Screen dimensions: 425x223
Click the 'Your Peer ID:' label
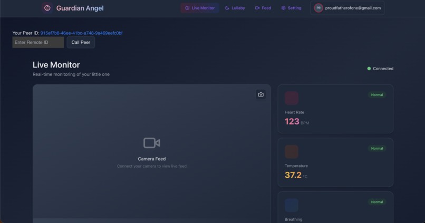[26, 33]
